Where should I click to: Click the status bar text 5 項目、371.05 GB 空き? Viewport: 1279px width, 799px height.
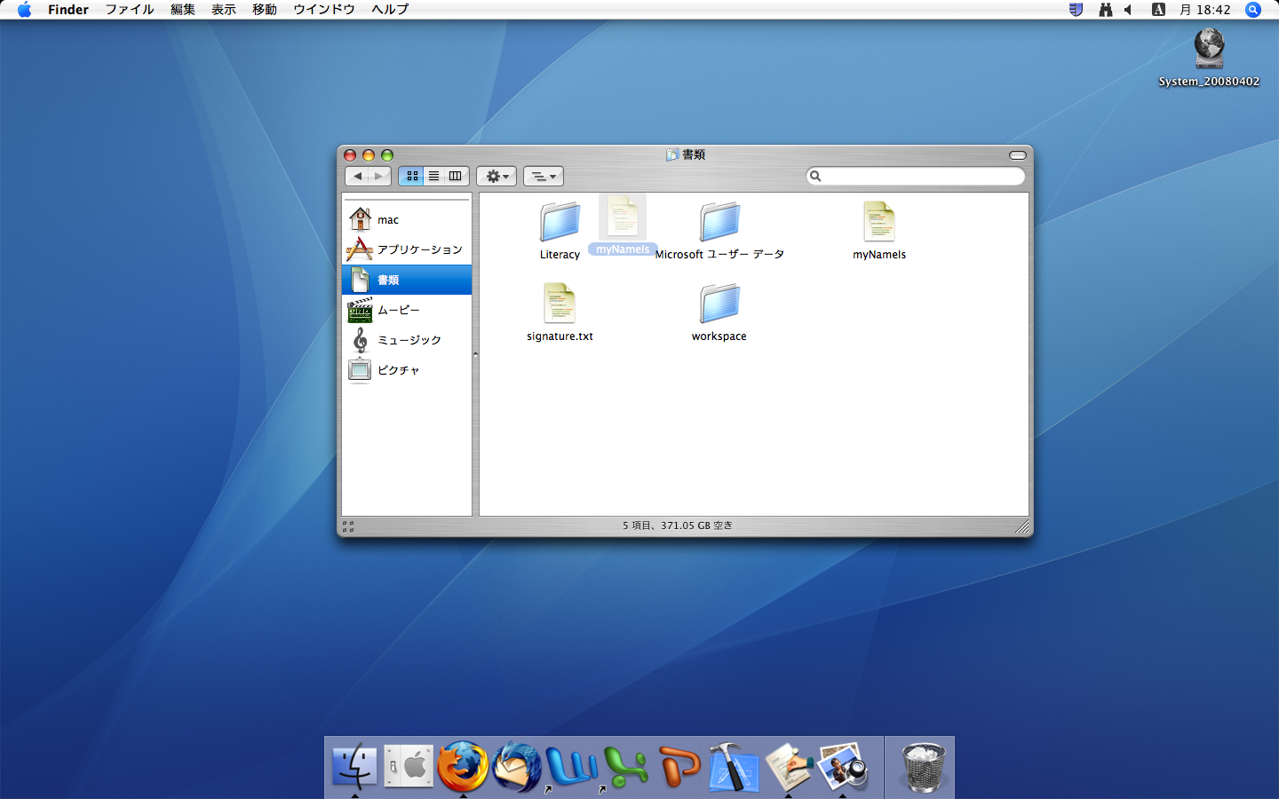coord(678,526)
